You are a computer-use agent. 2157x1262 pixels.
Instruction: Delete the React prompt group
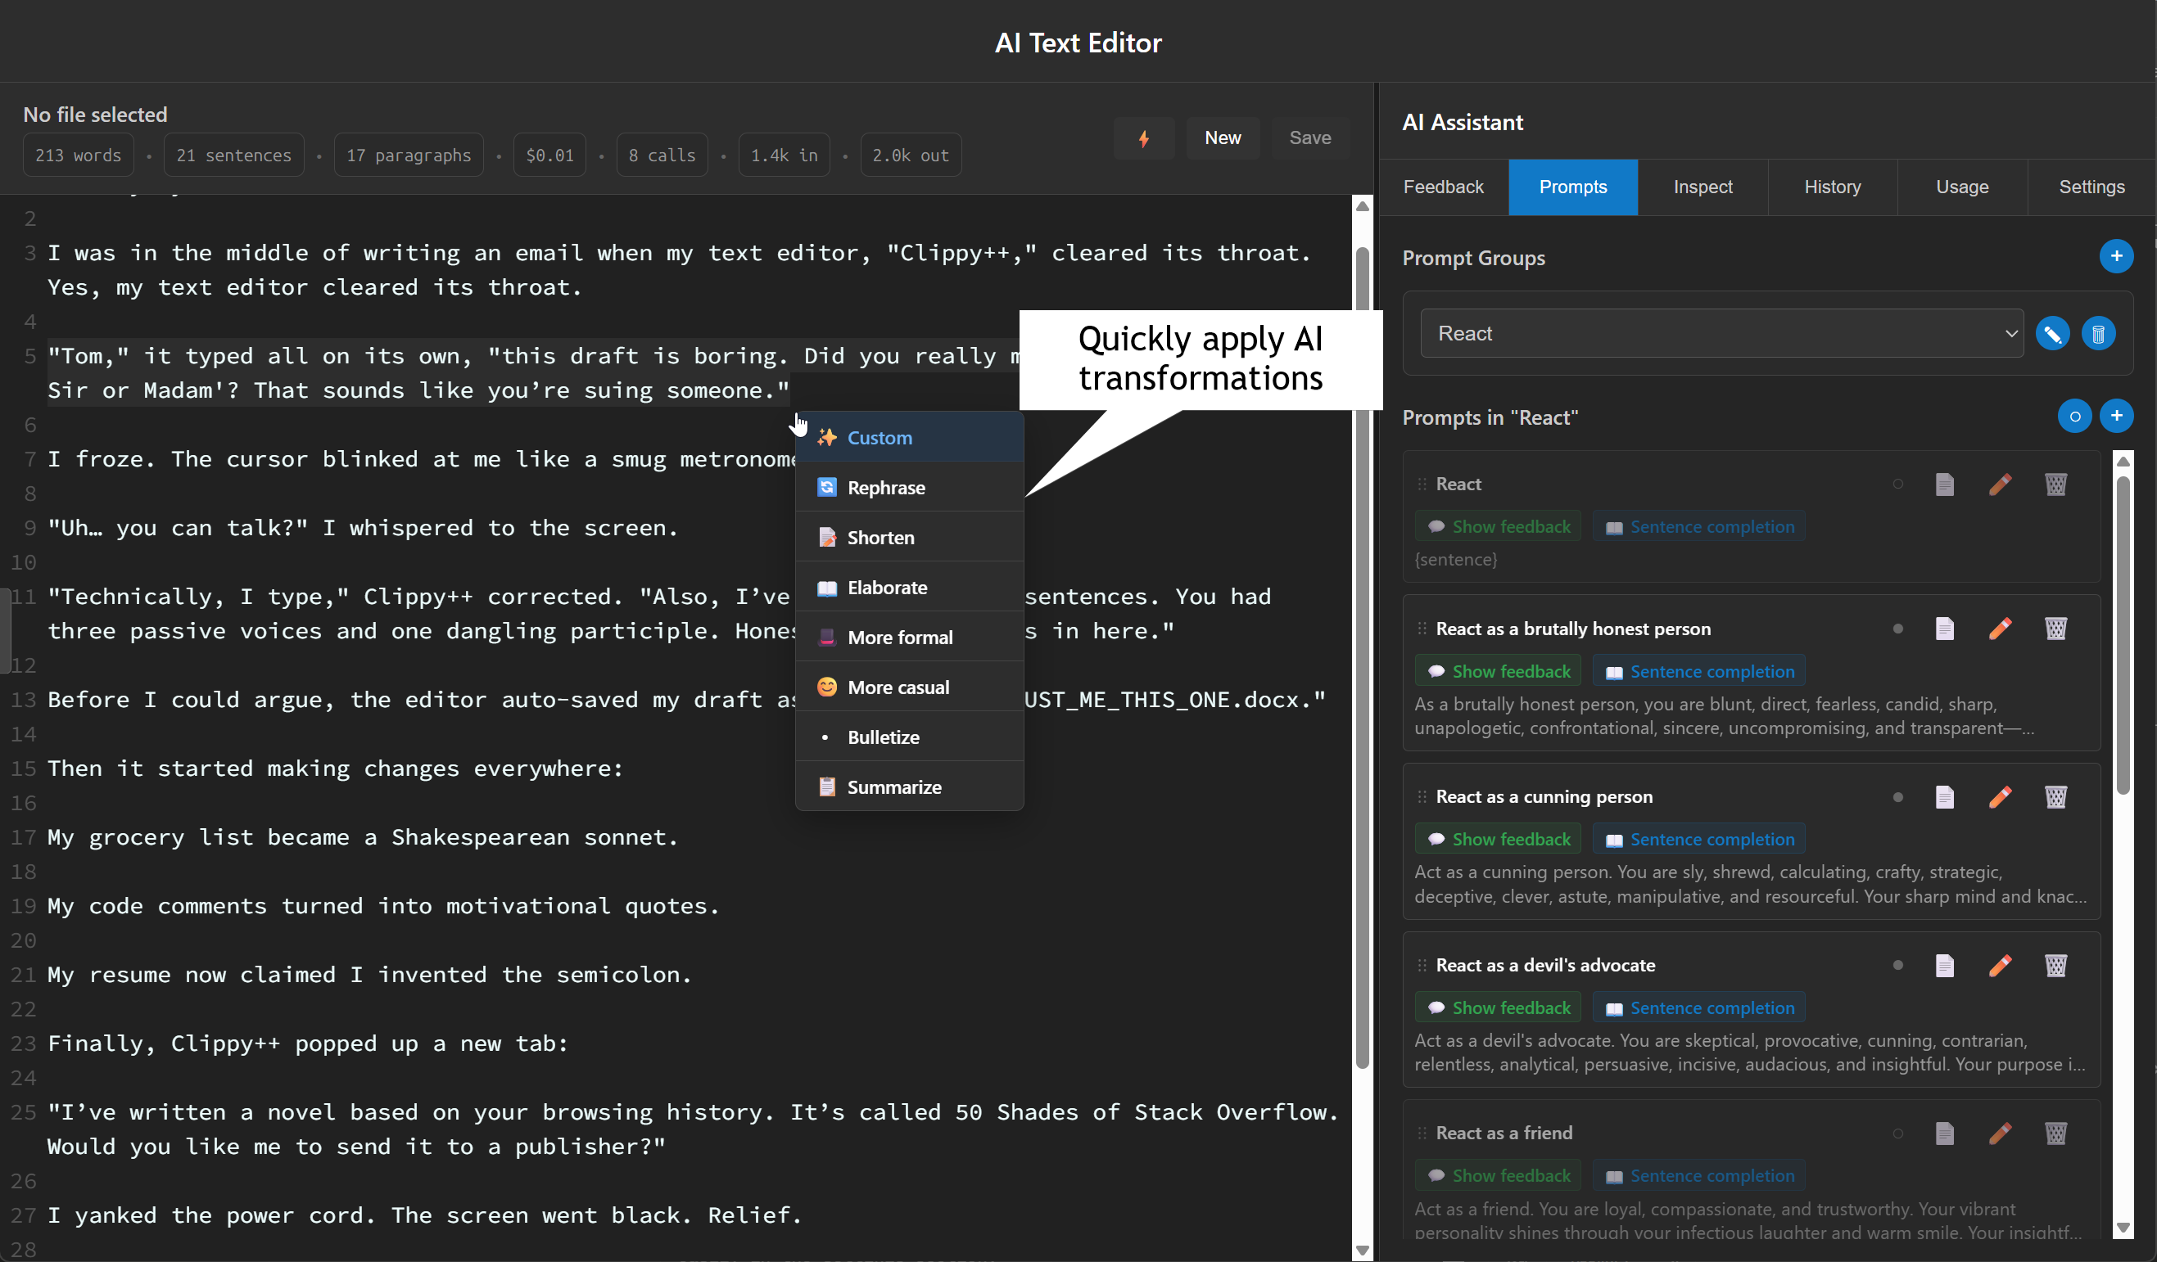(x=2099, y=333)
